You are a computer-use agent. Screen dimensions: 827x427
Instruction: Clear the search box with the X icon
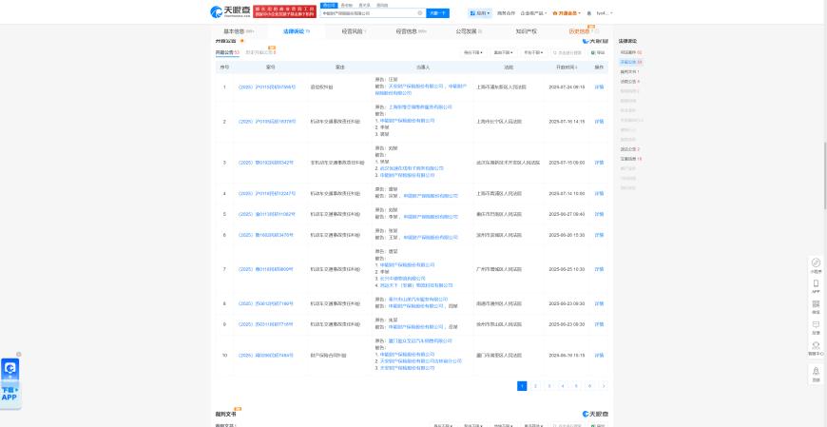[x=420, y=13]
